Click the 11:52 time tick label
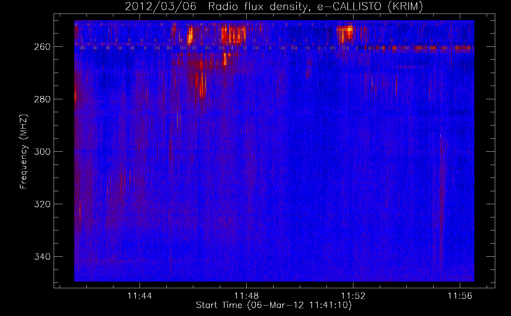The width and height of the screenshot is (511, 316). click(353, 296)
